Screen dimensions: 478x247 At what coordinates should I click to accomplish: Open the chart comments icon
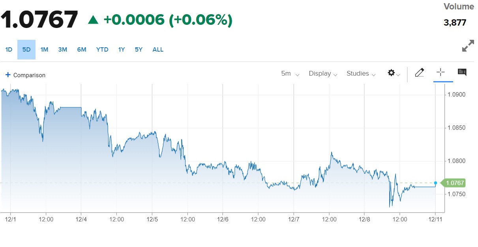pos(462,72)
